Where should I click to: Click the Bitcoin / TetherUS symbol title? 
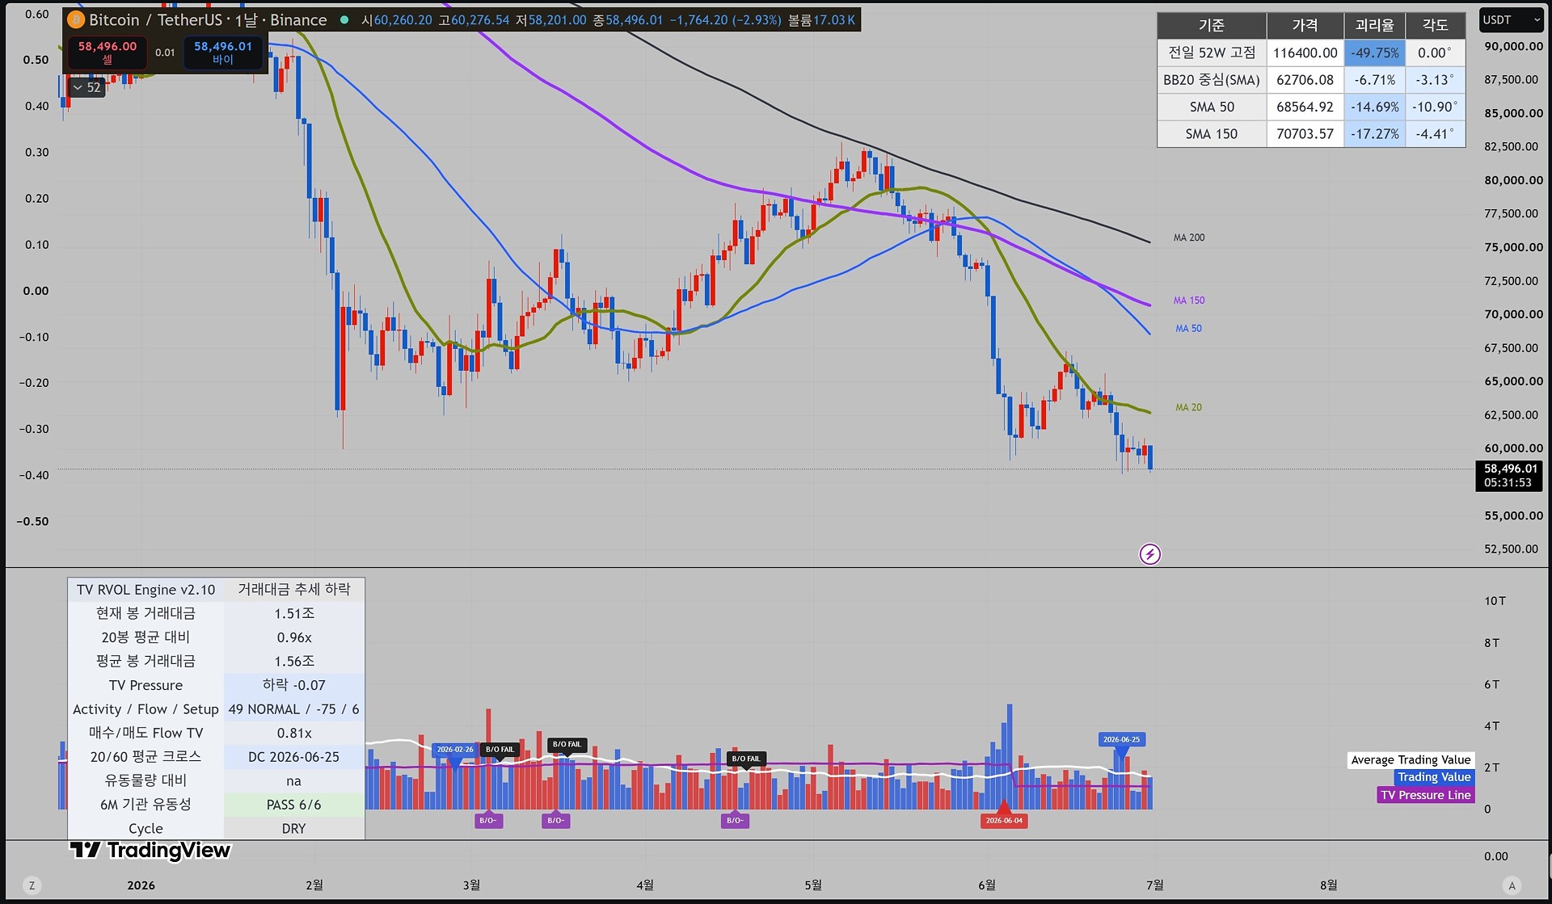(155, 20)
